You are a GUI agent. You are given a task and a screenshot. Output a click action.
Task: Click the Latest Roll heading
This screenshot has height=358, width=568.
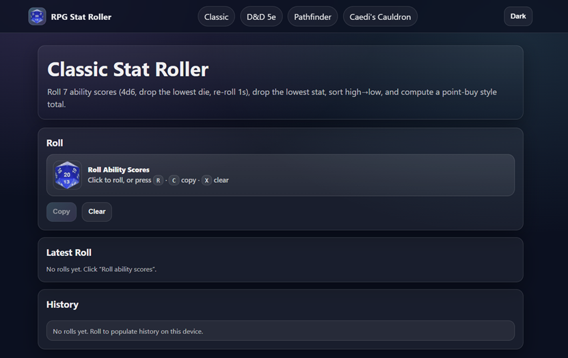click(x=69, y=253)
